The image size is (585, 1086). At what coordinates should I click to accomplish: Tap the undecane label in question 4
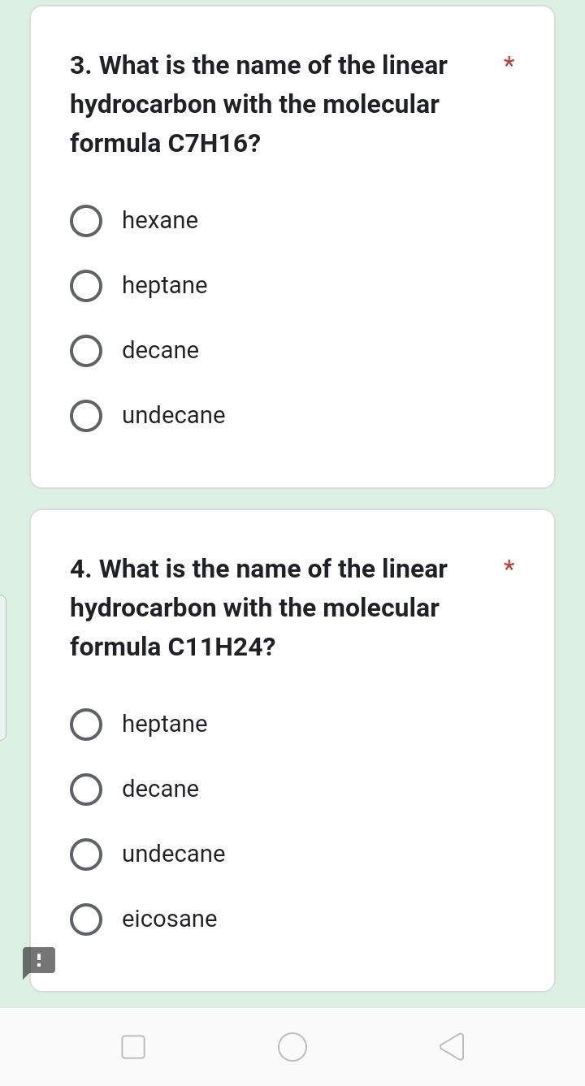(x=174, y=855)
